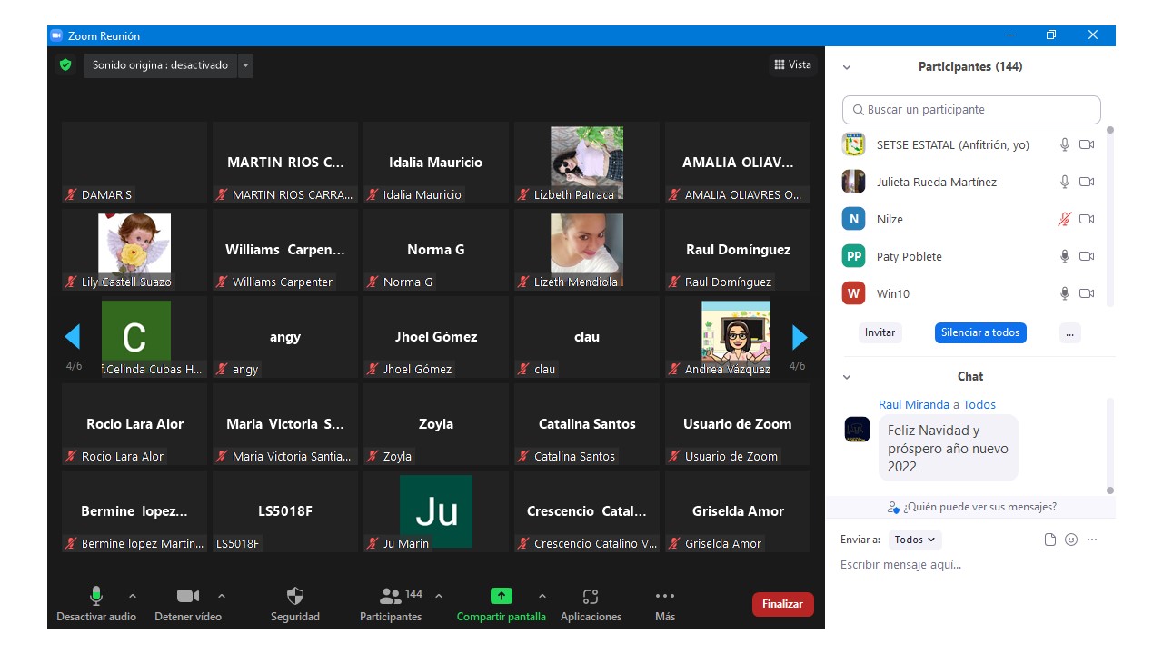The height and width of the screenshot is (654, 1163).
Task: Select MARTIN RIOS CARRA... participant tile
Action: (x=285, y=163)
